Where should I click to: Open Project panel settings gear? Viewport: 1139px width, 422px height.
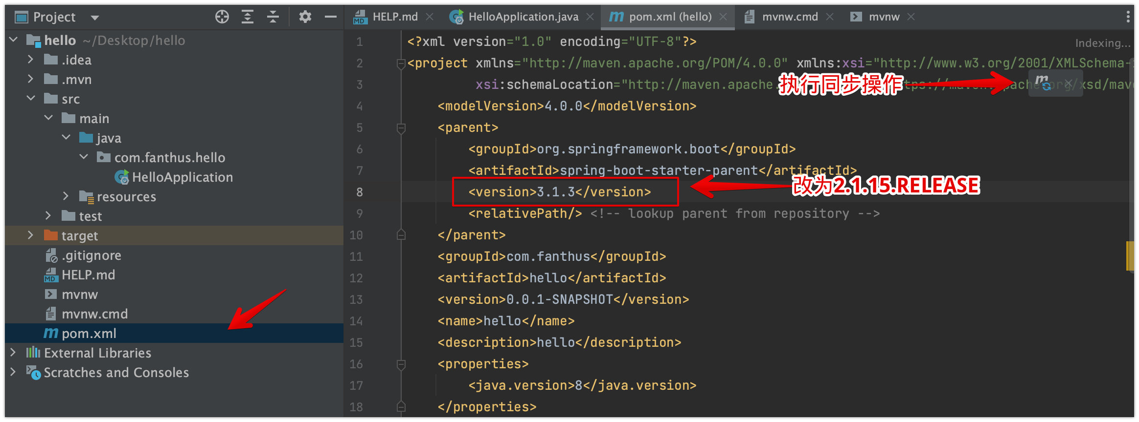(305, 17)
